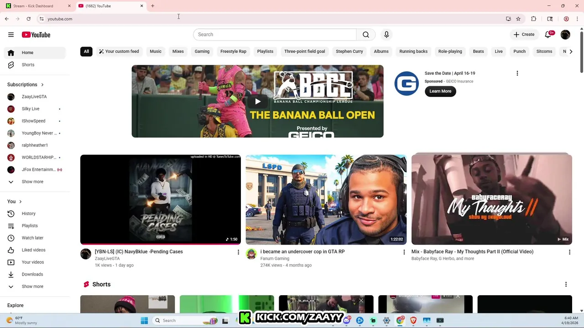Open Your videos in sidebar

pos(34,262)
